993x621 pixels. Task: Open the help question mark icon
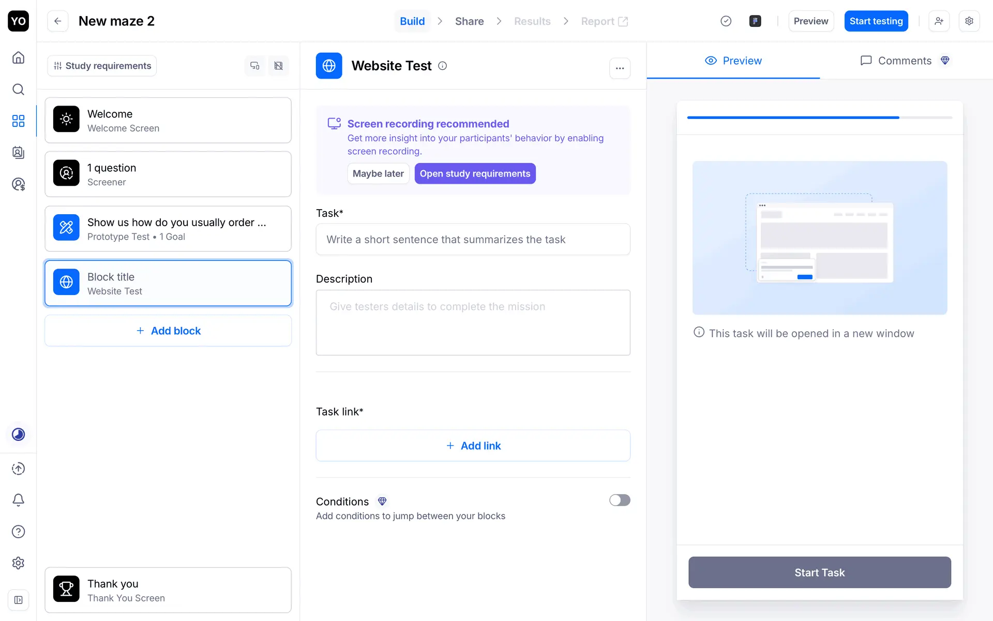(18, 531)
